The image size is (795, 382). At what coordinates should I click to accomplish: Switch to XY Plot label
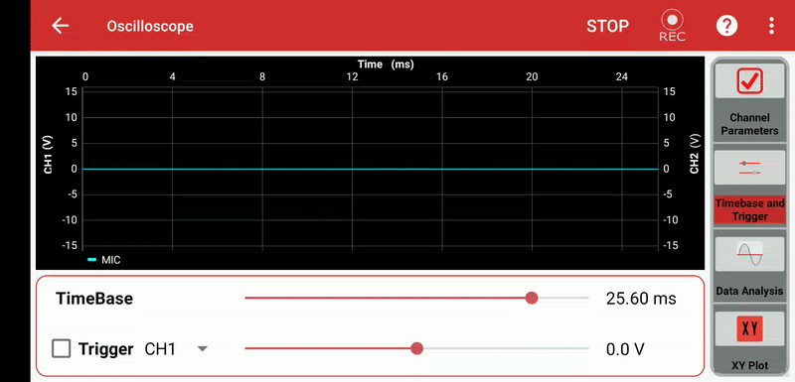click(749, 365)
